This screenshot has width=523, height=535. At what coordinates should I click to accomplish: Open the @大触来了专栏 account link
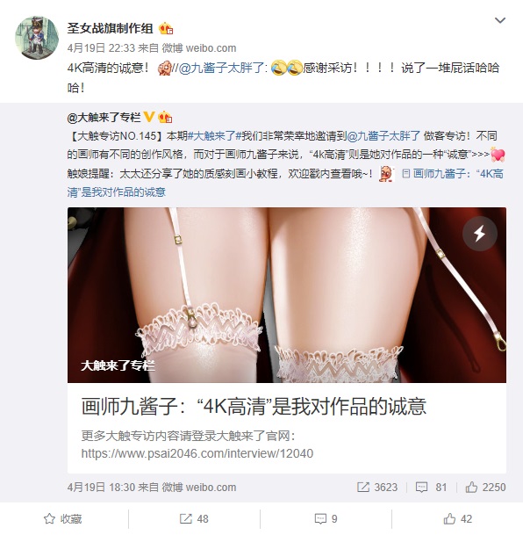click(104, 118)
